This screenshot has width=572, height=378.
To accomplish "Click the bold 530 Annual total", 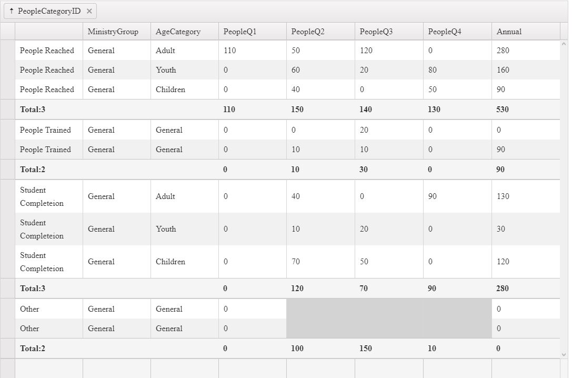I will [x=503, y=110].
